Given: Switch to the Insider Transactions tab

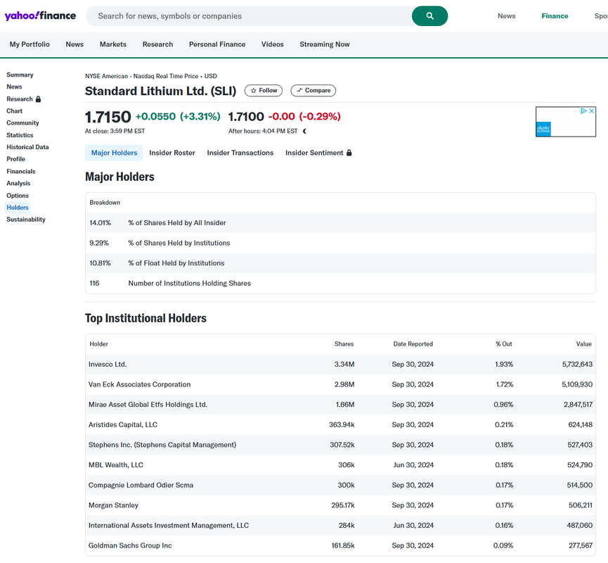Looking at the screenshot, I should tap(240, 153).
